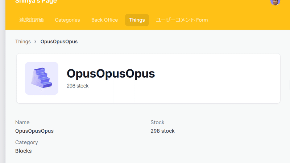
Task: Go to the Back Office tab
Action: 104,20
